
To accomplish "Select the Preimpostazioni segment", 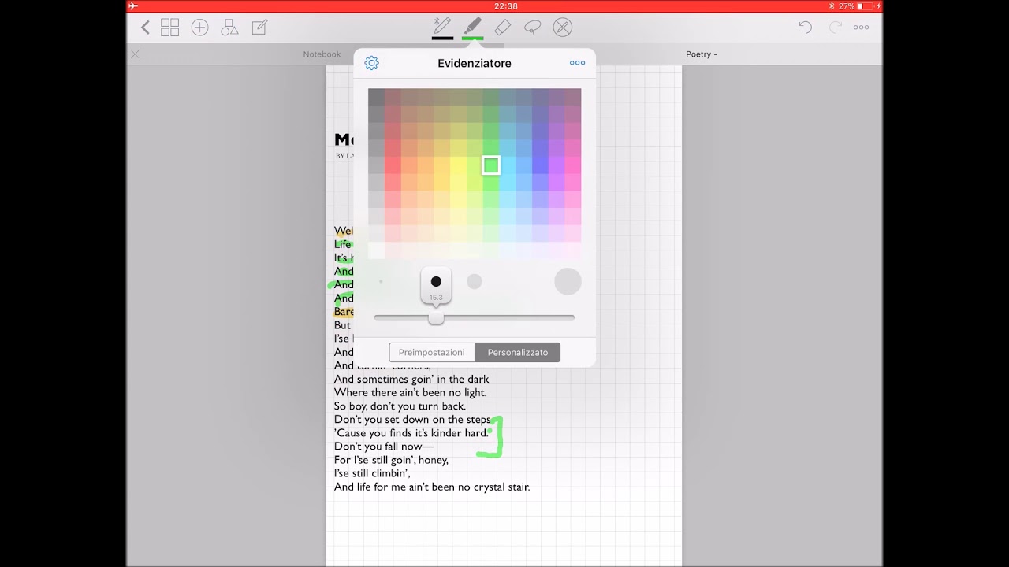I will [432, 352].
